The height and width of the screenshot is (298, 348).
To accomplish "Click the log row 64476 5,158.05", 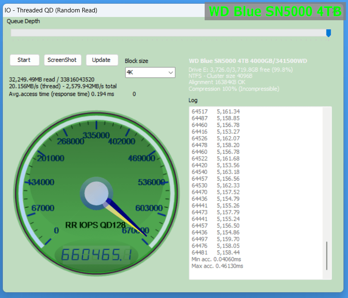I will point(215,246).
